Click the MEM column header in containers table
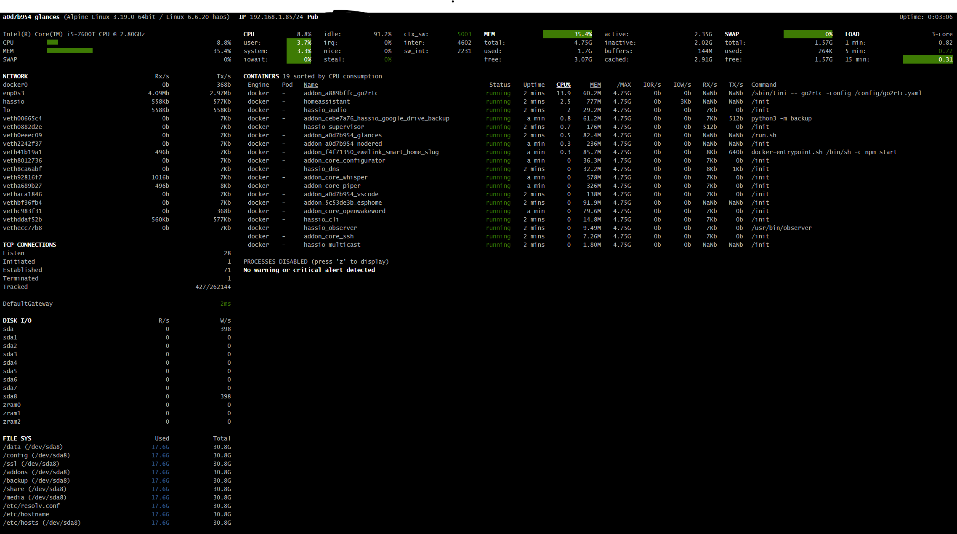This screenshot has height=534, width=957. (595, 85)
